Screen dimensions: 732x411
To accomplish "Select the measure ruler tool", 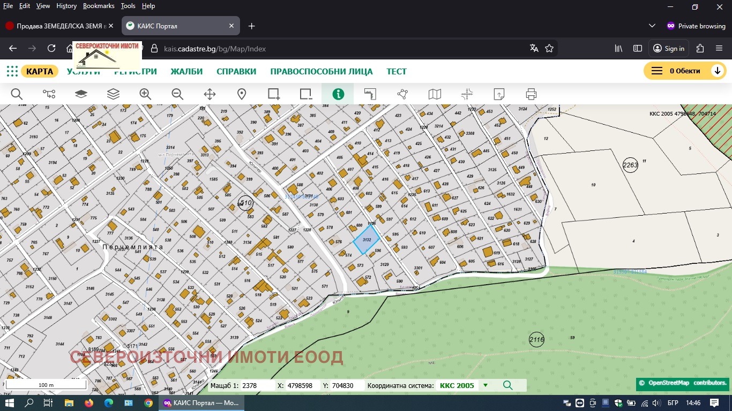I will click(x=370, y=94).
